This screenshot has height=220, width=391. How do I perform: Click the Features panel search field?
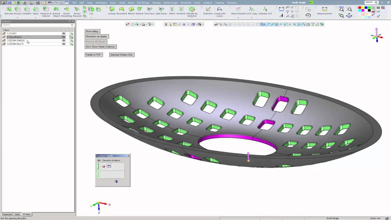tap(36, 25)
